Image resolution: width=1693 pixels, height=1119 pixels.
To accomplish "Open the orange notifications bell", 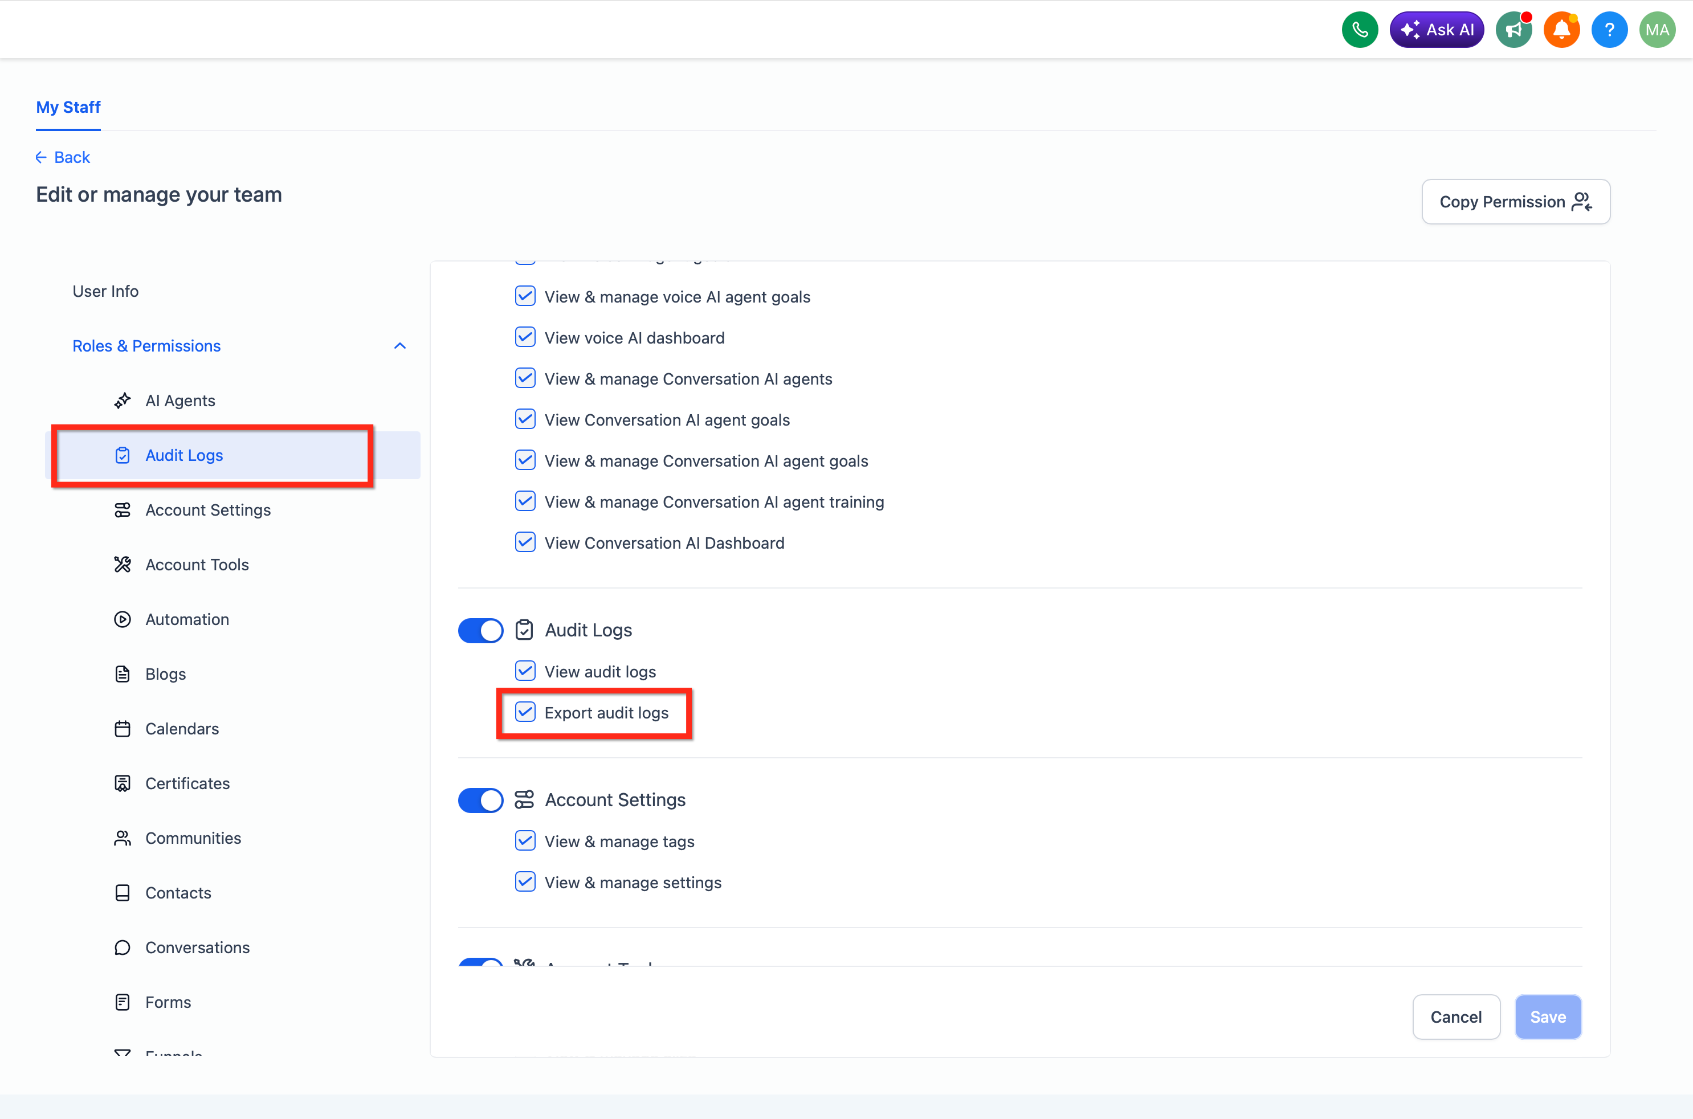I will point(1561,30).
